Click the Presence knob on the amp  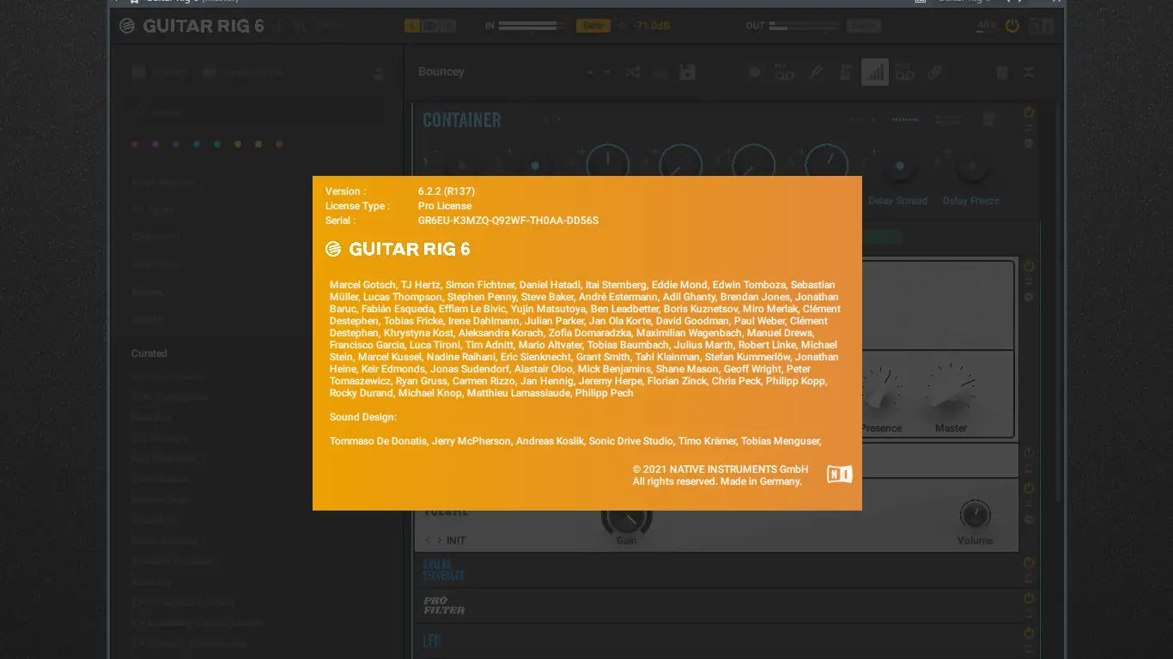coord(881,389)
